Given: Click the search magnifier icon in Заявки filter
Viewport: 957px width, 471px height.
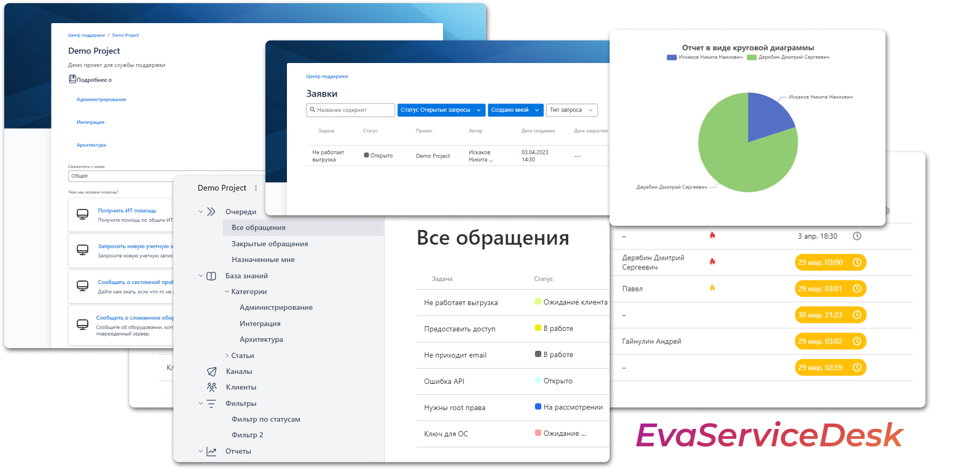Looking at the screenshot, I should [x=313, y=110].
